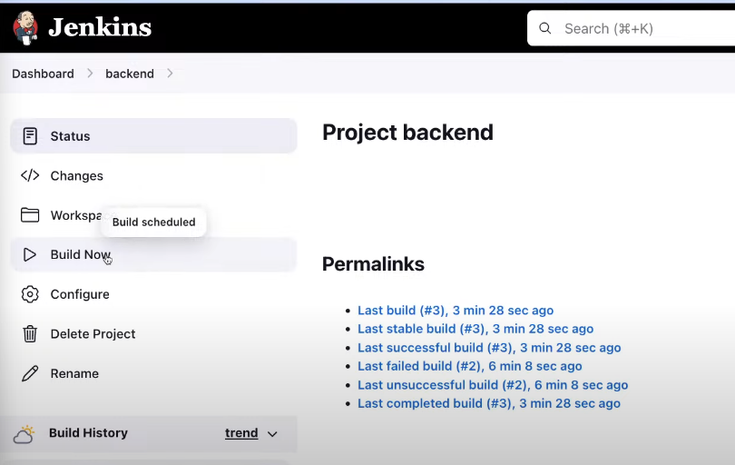The width and height of the screenshot is (735, 465).
Task: Click the Jenkins butler logo
Action: pyautogui.click(x=25, y=27)
